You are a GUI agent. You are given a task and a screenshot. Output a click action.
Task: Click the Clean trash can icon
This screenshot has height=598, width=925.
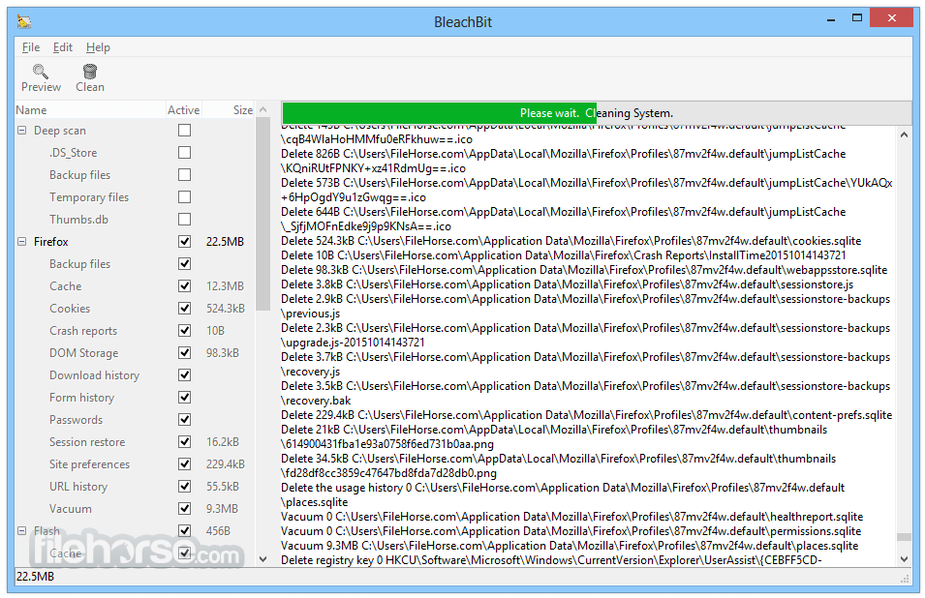pyautogui.click(x=90, y=72)
